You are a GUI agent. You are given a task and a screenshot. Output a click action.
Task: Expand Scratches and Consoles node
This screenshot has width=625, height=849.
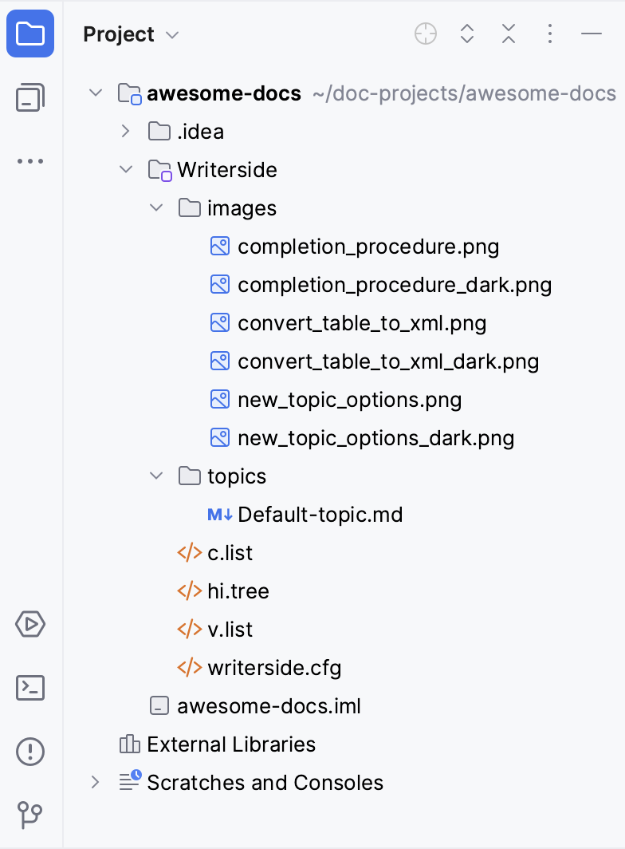95,783
